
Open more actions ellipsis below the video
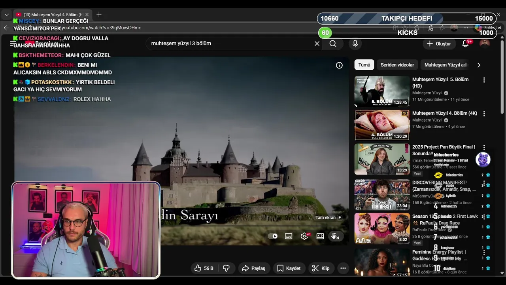[343, 268]
